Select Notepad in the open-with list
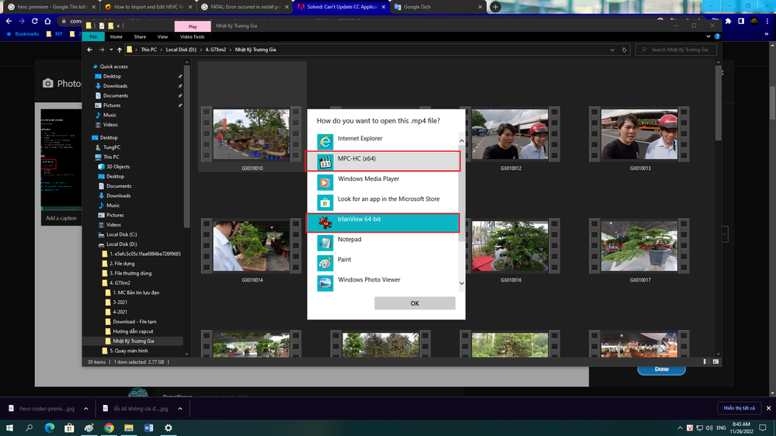 point(382,242)
